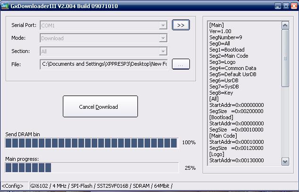299x192 pixels.
Task: Click into the File path field
Action: click(x=104, y=64)
